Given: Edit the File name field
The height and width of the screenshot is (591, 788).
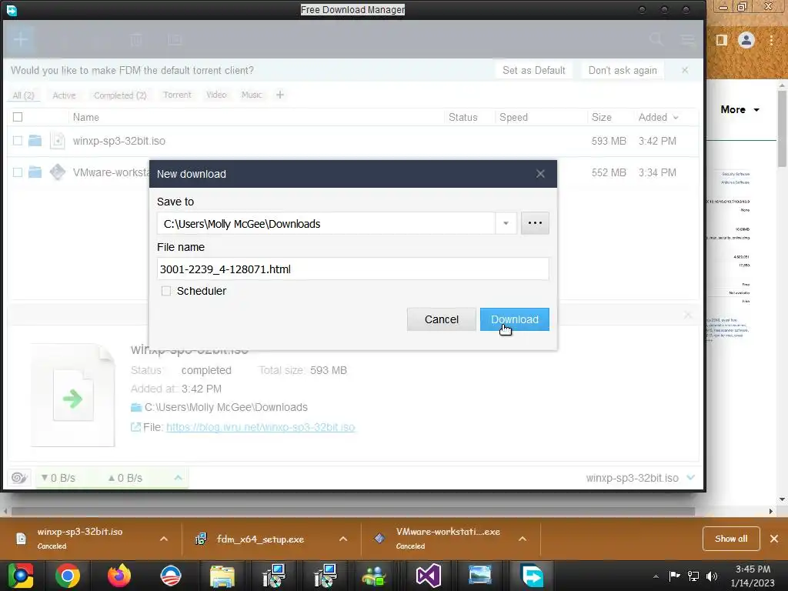Looking at the screenshot, I should pyautogui.click(x=352, y=269).
